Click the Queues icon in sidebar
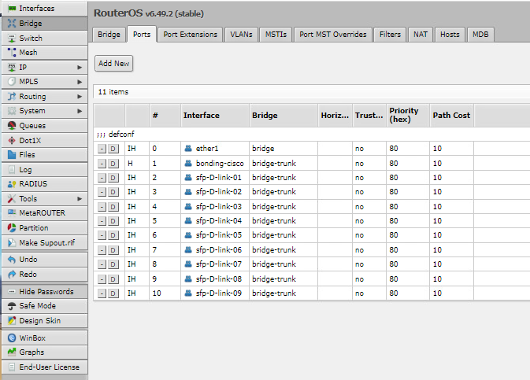 [x=12, y=126]
